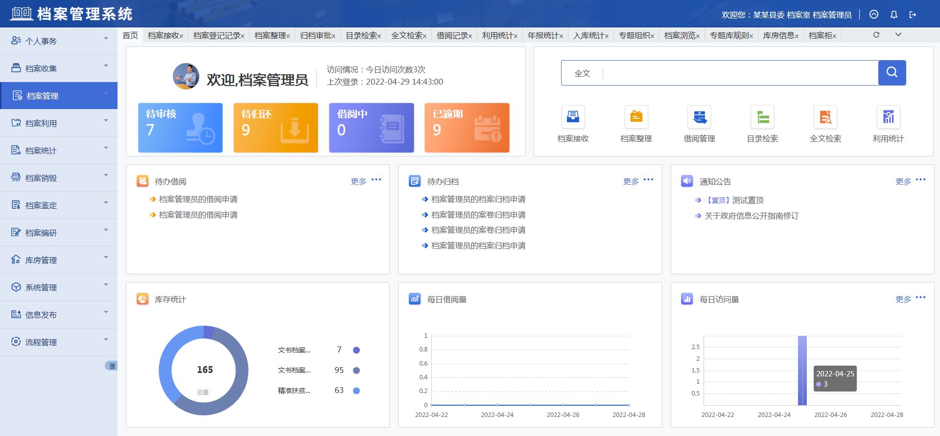Click the search magnifier button
Viewport: 940px width, 436px height.
tap(892, 73)
